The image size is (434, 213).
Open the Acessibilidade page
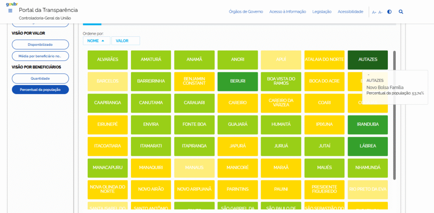coord(350,12)
